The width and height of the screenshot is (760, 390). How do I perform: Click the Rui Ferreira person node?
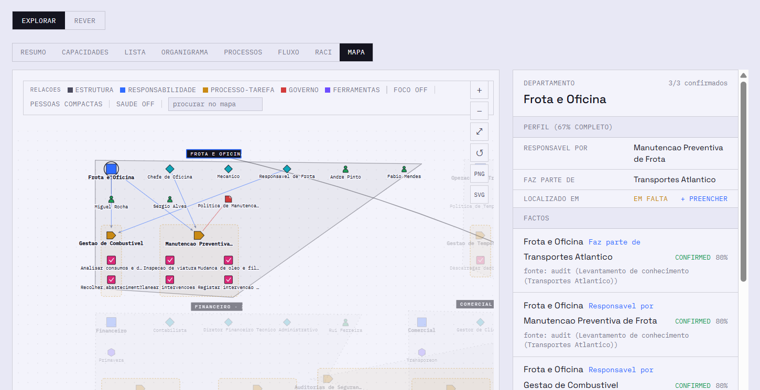click(345, 322)
